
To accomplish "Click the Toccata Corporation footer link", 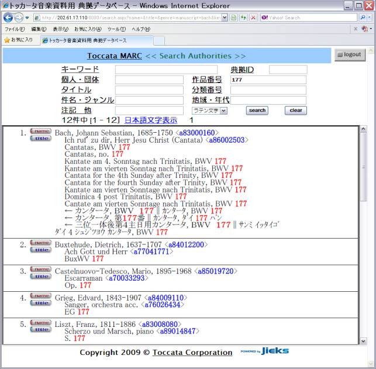I will tap(192, 352).
